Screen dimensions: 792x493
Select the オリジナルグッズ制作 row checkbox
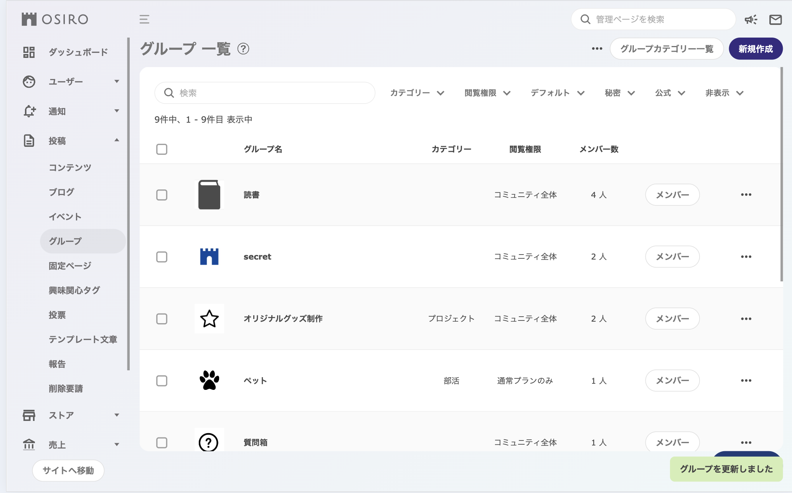162,319
